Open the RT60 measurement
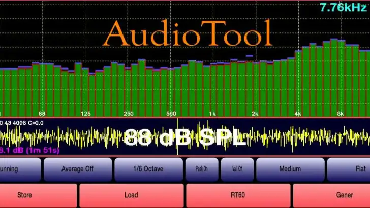 pos(238,195)
